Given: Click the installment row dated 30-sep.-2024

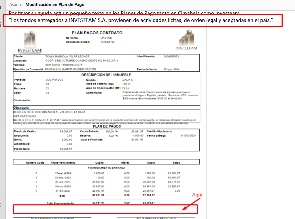Looking at the screenshot, I should [x=63, y=177].
